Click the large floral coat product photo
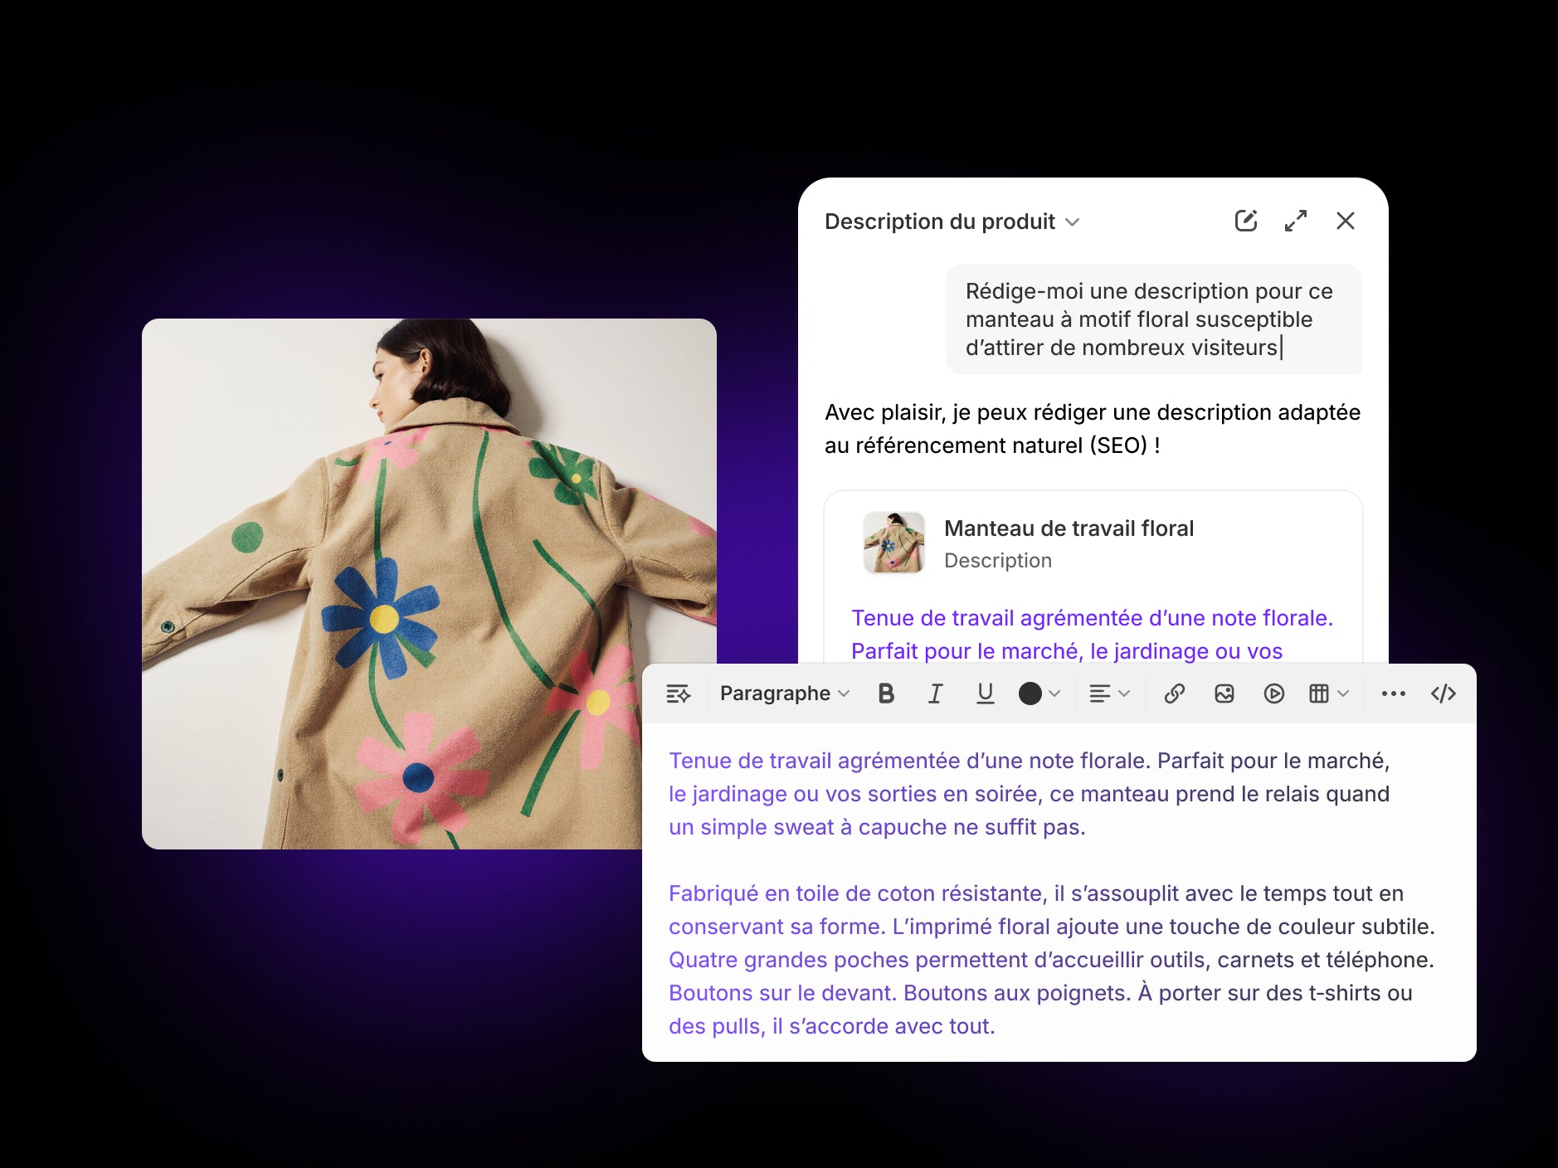The image size is (1558, 1168). [x=429, y=584]
